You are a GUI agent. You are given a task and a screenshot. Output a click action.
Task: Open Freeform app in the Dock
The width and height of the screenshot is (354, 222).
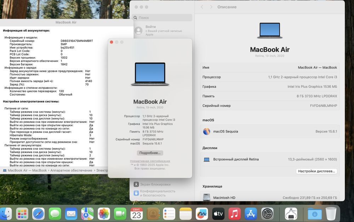pyautogui.click(x=202, y=214)
